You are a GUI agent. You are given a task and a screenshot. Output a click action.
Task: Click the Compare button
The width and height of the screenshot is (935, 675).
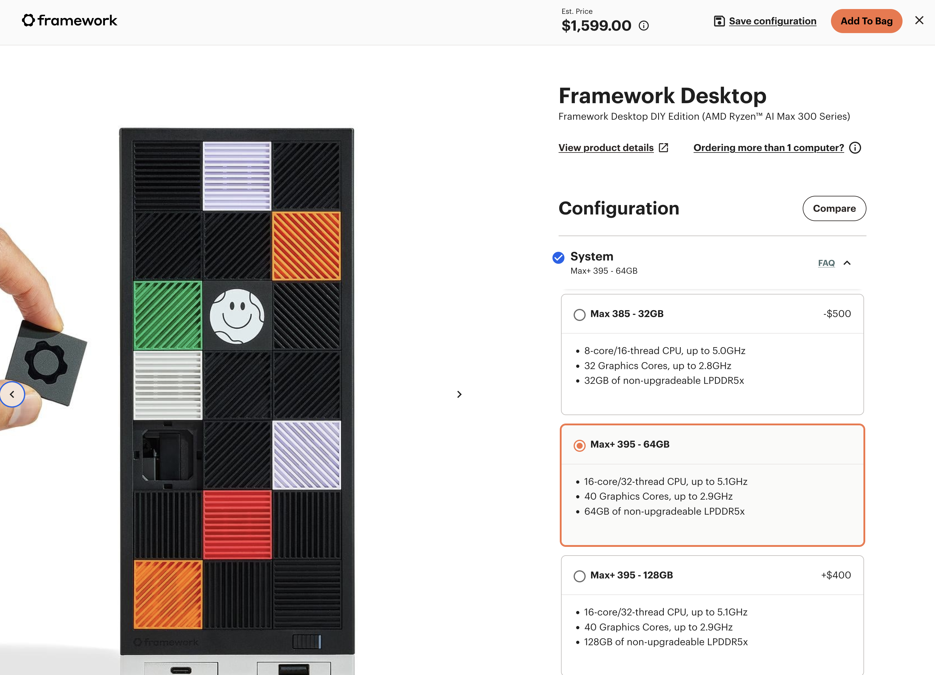pos(834,208)
